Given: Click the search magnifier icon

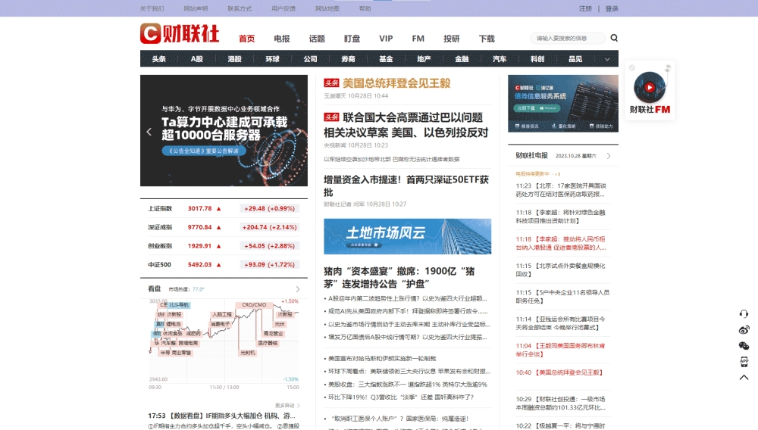Looking at the screenshot, I should point(614,38).
